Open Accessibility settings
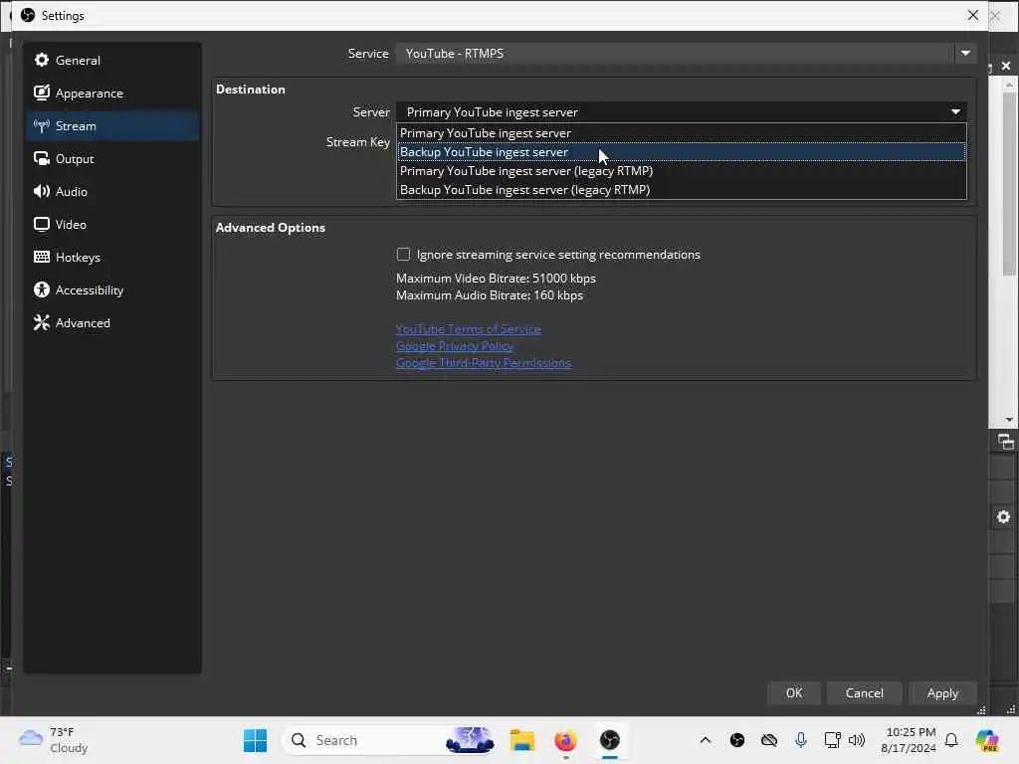 (x=112, y=289)
